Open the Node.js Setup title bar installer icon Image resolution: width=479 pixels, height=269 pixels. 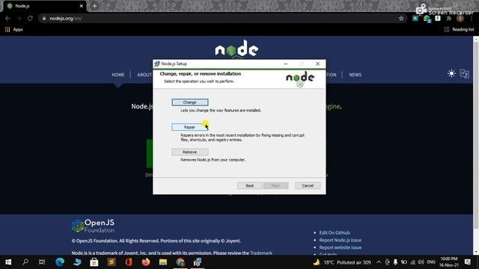(157, 64)
